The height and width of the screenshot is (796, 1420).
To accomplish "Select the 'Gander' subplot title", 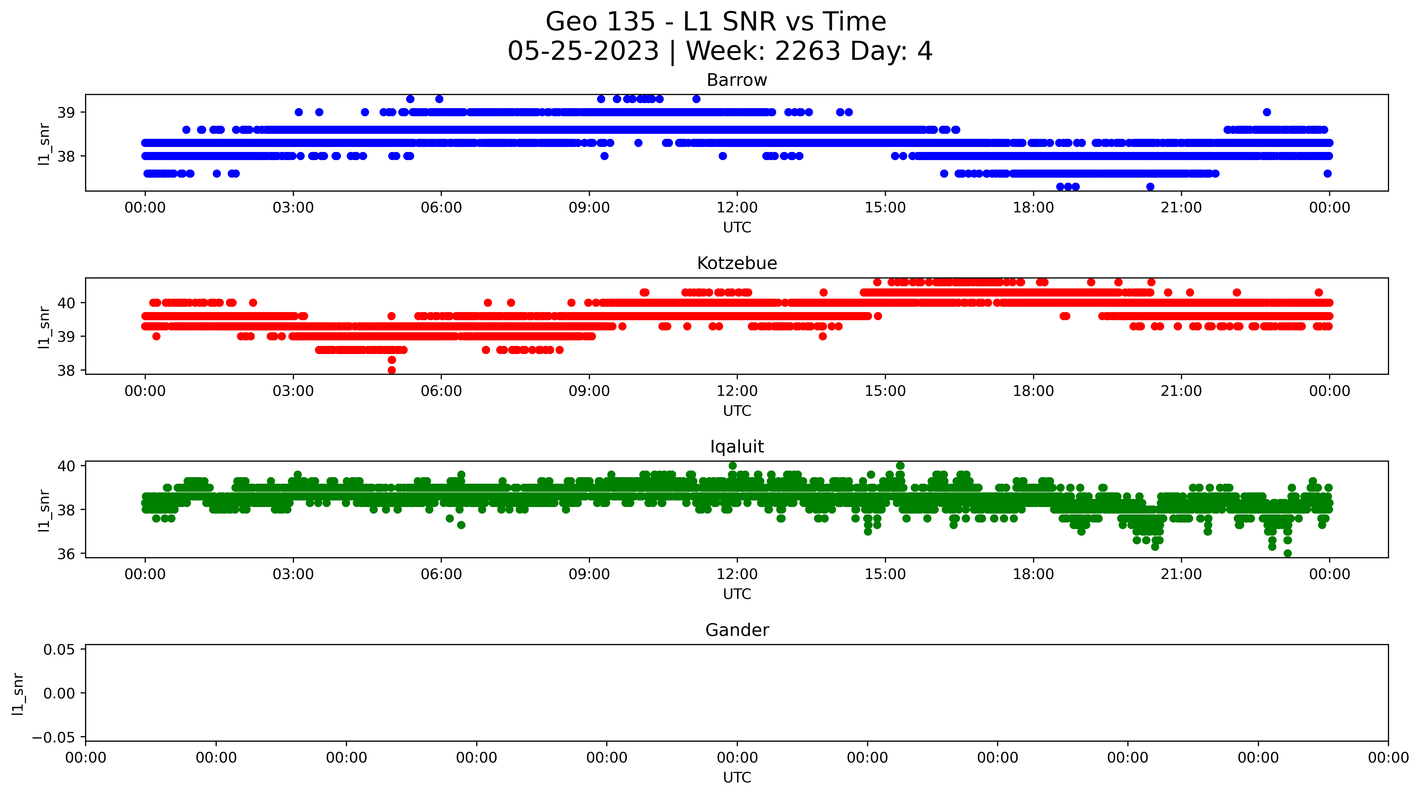I will (737, 630).
